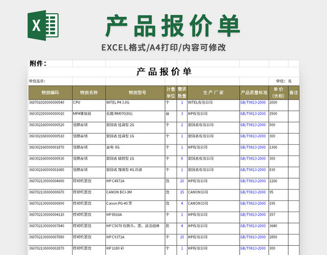Select code cell 36070213000004110

click(50, 218)
